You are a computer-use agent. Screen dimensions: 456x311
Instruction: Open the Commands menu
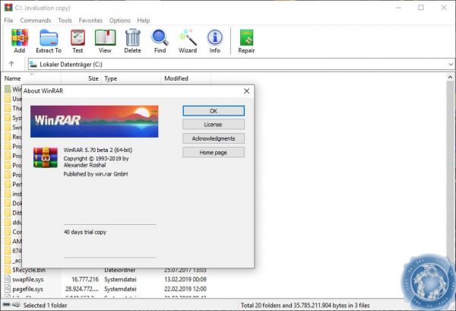[36, 21]
